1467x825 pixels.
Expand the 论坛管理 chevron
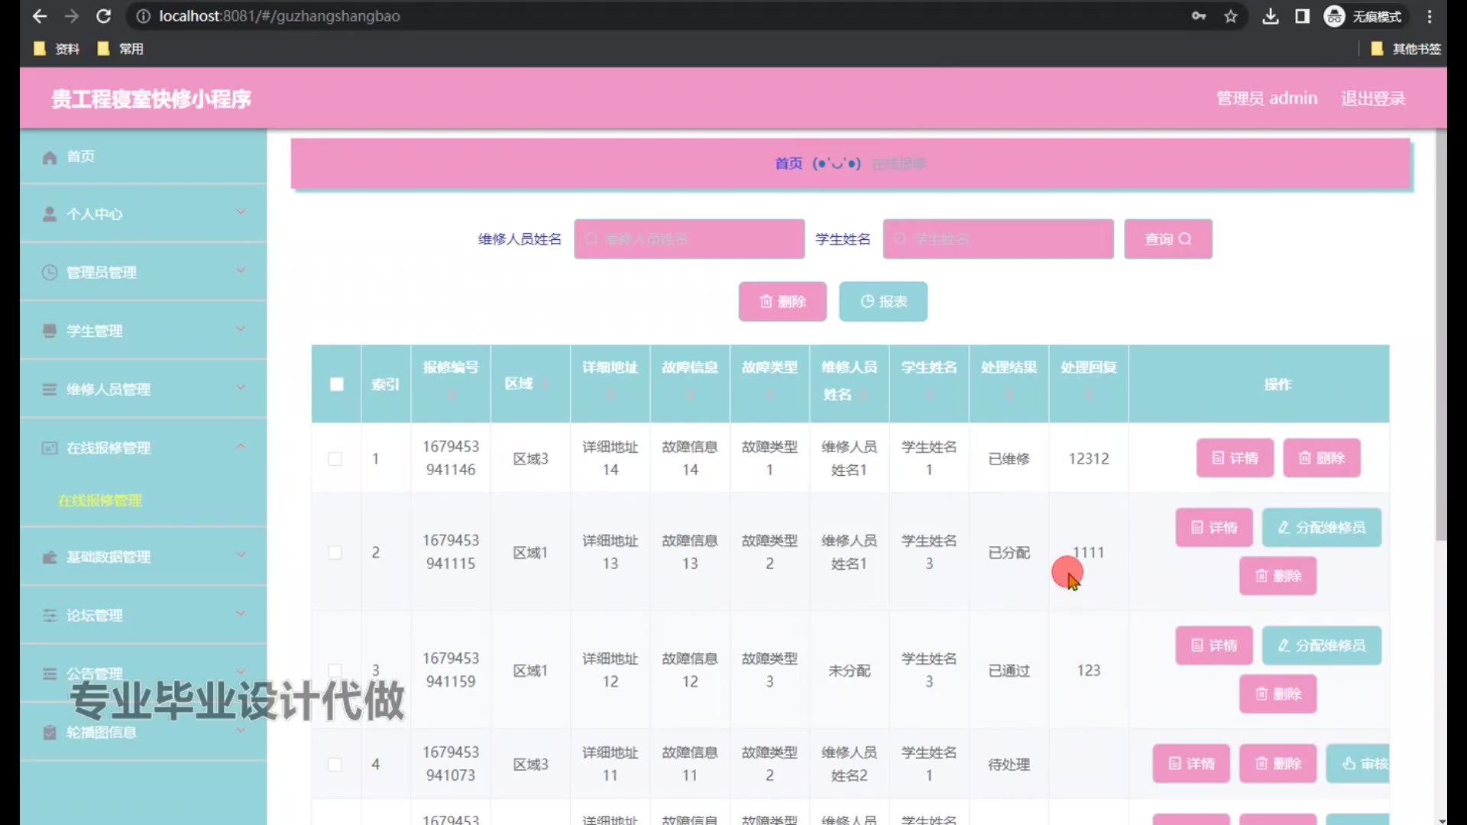click(x=241, y=613)
